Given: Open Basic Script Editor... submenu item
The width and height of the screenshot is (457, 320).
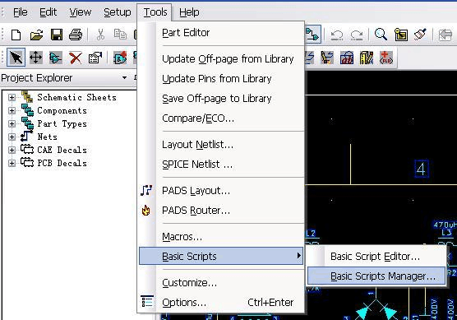Looking at the screenshot, I should pos(376,257).
